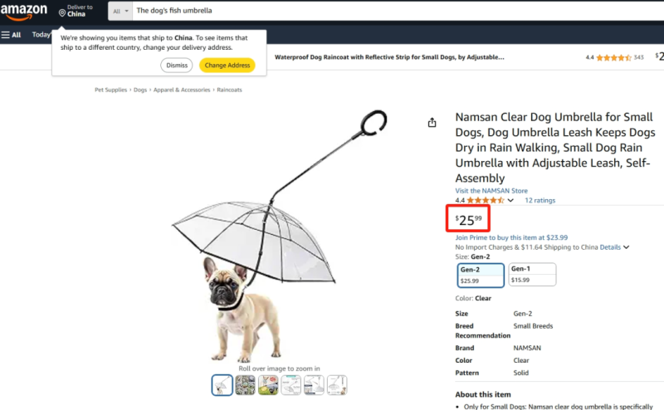The image size is (664, 410).
Task: Open the Amazon home logo
Action: [24, 12]
